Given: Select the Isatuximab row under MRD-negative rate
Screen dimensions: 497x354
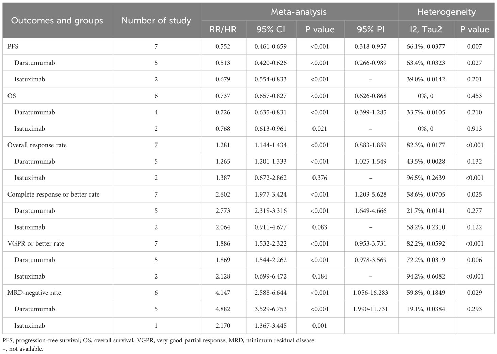Looking at the screenshot, I should point(248,326).
